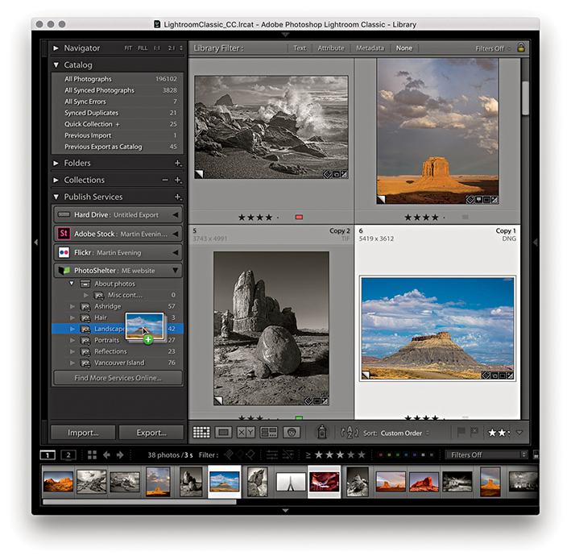Select the Painter spray can tool
Image resolution: width=571 pixels, height=560 pixels.
click(321, 433)
